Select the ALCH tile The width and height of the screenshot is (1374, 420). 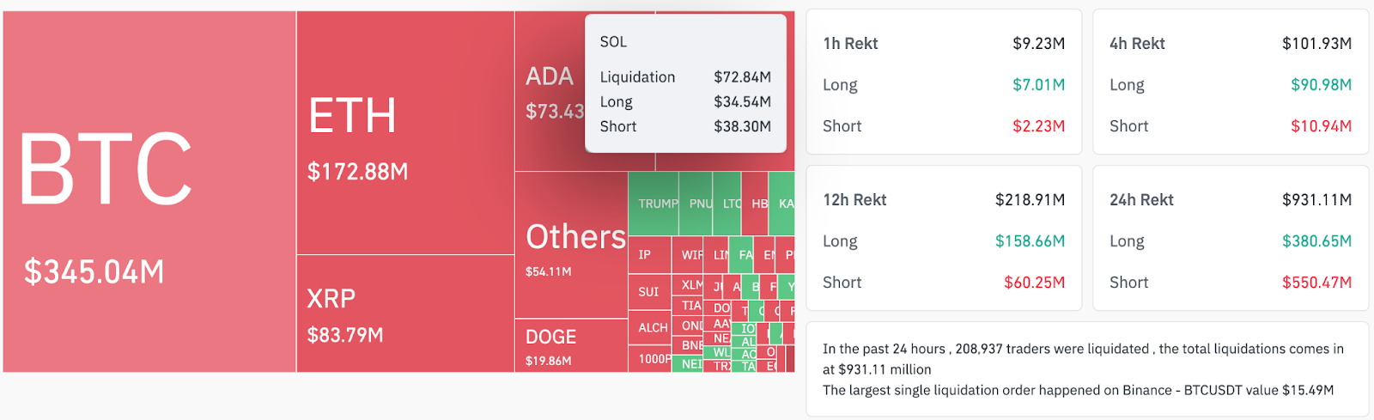click(x=649, y=328)
